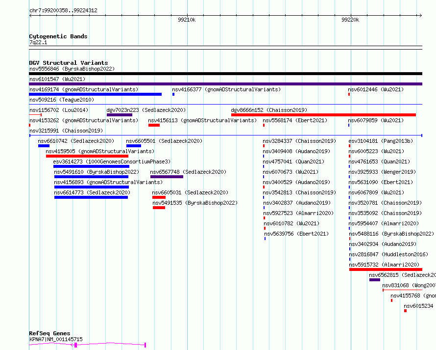Click the blue nsv4169174 gnomAD variant bar
Screen dimensions: 436x350
(x=96, y=94)
